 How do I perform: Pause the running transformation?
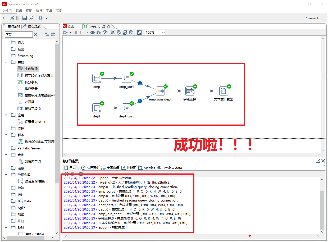(x=76, y=33)
